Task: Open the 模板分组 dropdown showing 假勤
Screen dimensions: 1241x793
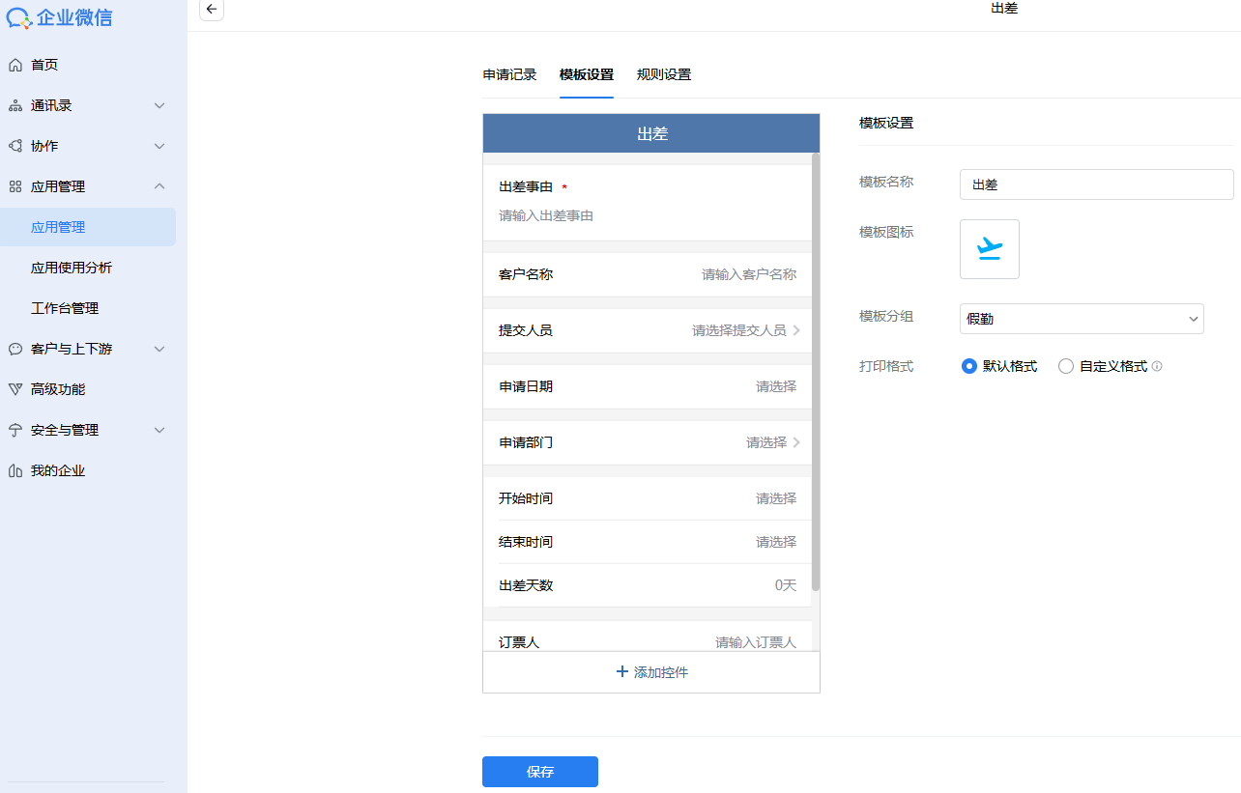Action: [1082, 319]
